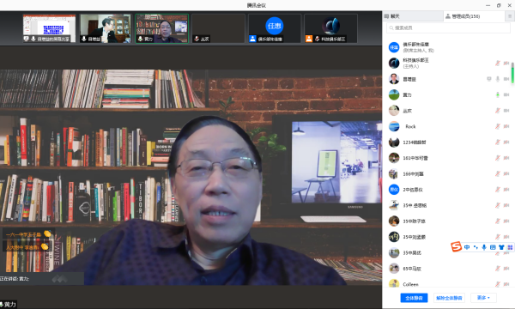Click screen share icon in third member row
Screen dimensions: 515x309
[x=489, y=79]
